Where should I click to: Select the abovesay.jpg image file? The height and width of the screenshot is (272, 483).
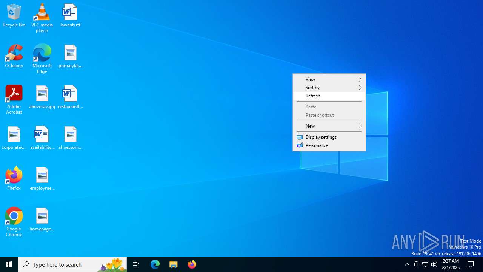click(x=42, y=97)
